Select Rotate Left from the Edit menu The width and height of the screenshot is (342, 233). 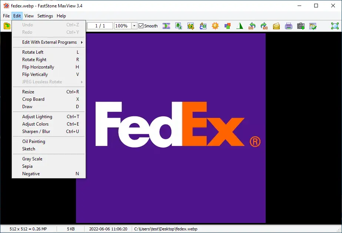tap(49, 52)
